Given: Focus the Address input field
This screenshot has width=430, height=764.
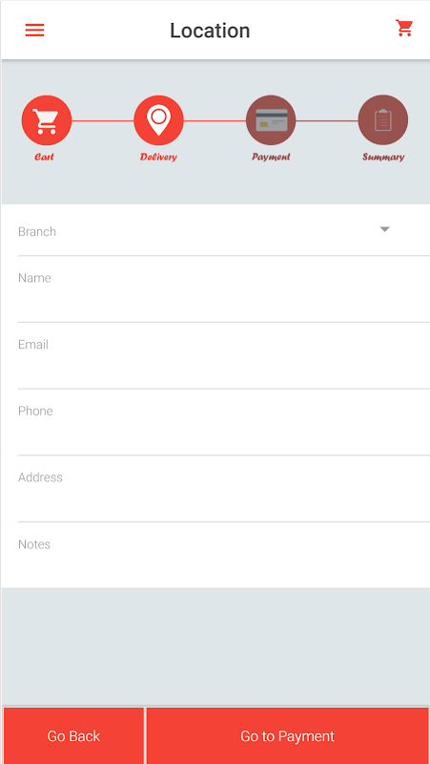Looking at the screenshot, I should tap(224, 491).
